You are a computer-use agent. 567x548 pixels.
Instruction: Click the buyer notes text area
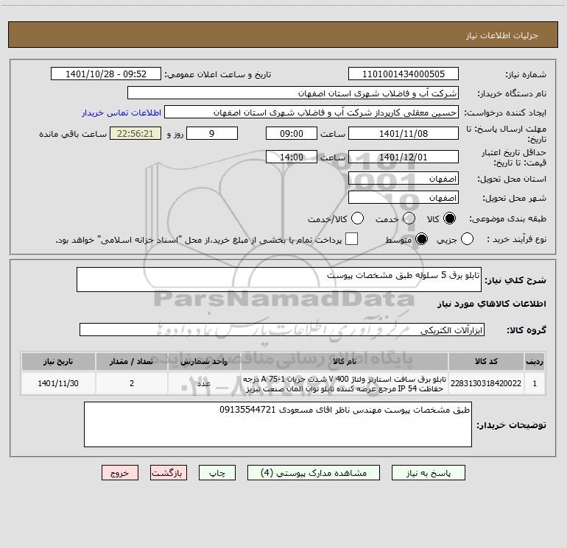pyautogui.click(x=278, y=424)
